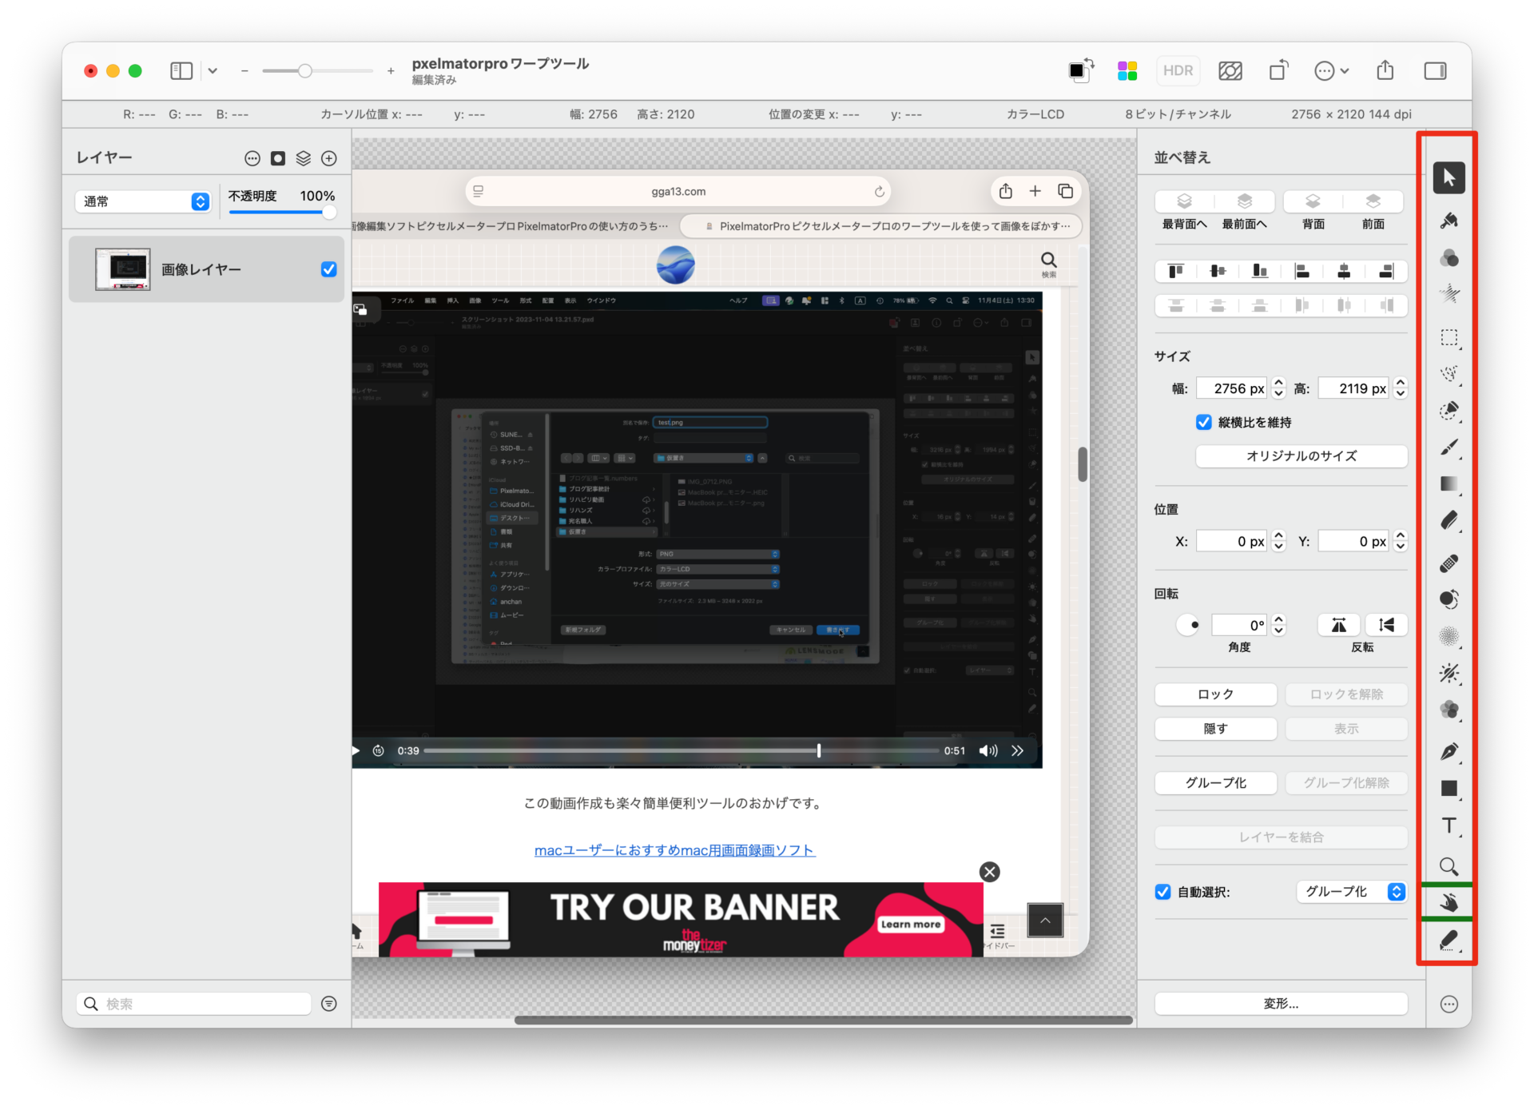The image size is (1534, 1110).
Task: Select the Paint brush tool
Action: tap(1449, 448)
